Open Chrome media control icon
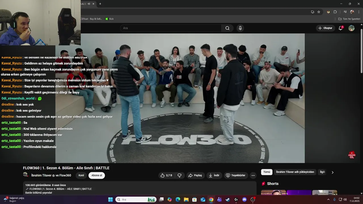Image resolution: width=363 pixels, height=204 pixels. (345, 12)
